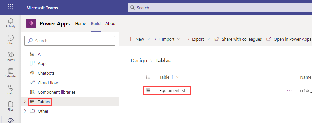Open the New dropdown menu
Screen dimensions: 312x123
[x=139, y=39]
